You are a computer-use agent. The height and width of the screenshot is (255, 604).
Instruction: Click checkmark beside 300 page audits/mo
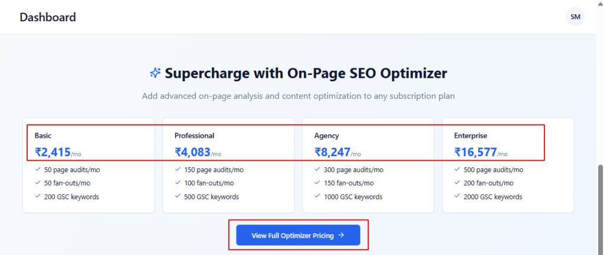[x=319, y=170]
